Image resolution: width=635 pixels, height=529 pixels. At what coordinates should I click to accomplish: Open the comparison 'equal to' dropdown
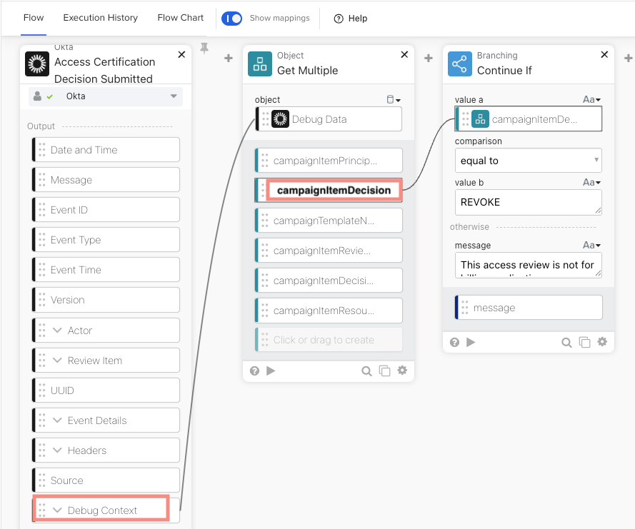[x=528, y=161]
